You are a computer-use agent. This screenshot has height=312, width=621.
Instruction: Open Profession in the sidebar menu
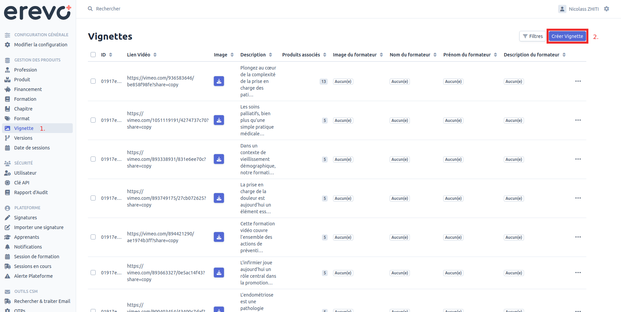pos(26,70)
